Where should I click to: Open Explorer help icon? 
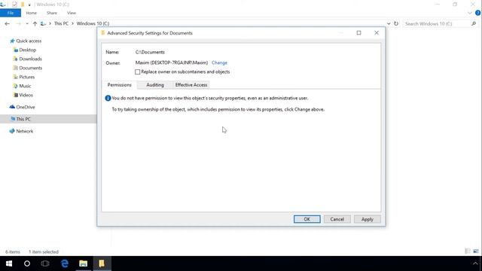pyautogui.click(x=478, y=13)
